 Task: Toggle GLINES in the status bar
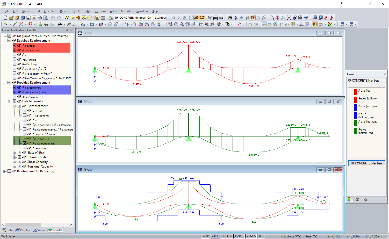point(251,236)
